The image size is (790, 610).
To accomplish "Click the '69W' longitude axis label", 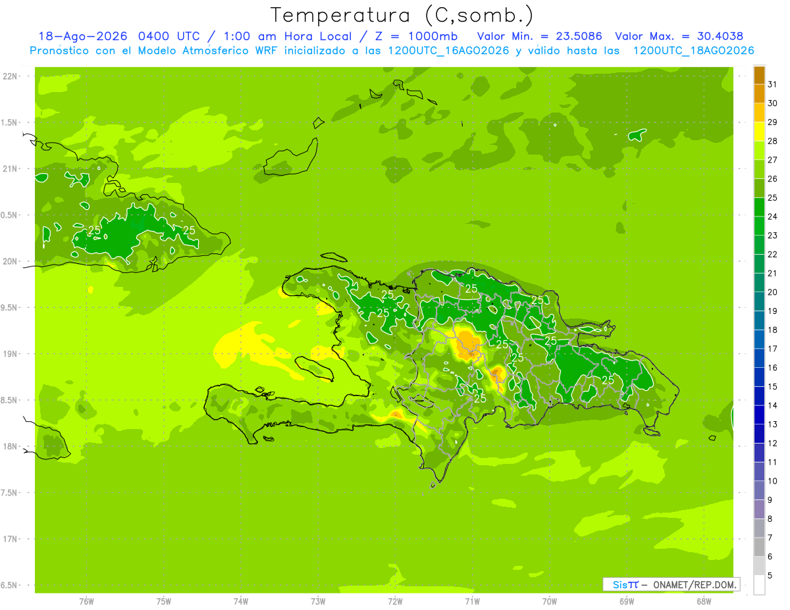I will [627, 601].
